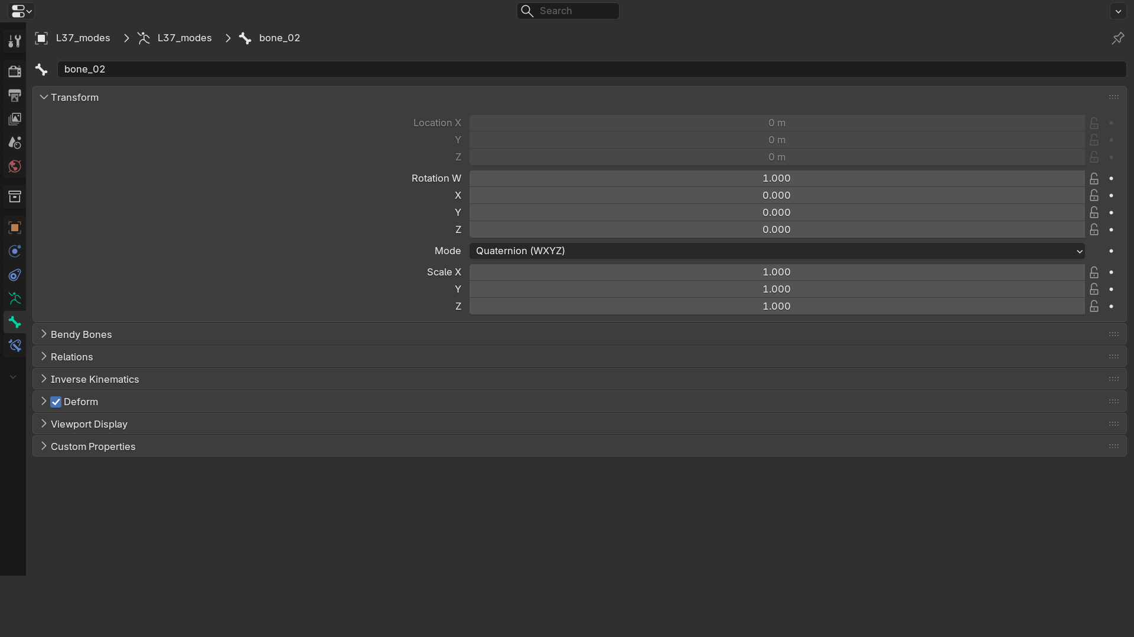The width and height of the screenshot is (1134, 637).
Task: Edit the bone_02 name field
Action: click(x=591, y=69)
